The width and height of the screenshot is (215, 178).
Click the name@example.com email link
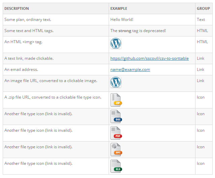pos(130,70)
